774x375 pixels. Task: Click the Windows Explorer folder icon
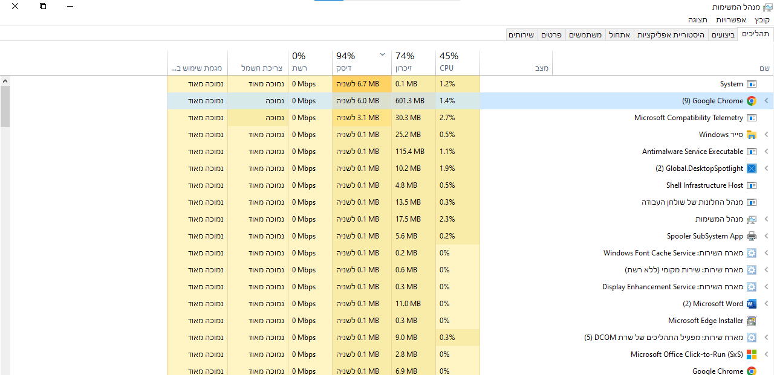tap(752, 135)
